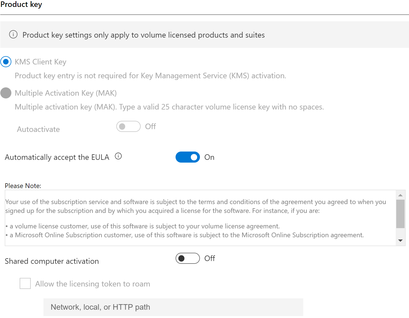Check Allow the licensing token to roam
Screen dimensions: 409x318
[25, 283]
